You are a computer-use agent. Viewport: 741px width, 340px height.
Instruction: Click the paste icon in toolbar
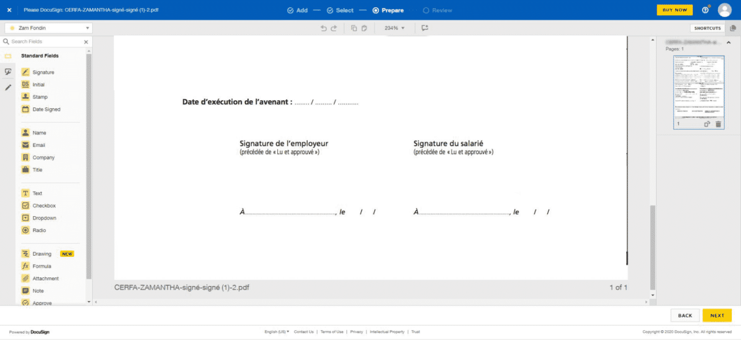coord(364,28)
